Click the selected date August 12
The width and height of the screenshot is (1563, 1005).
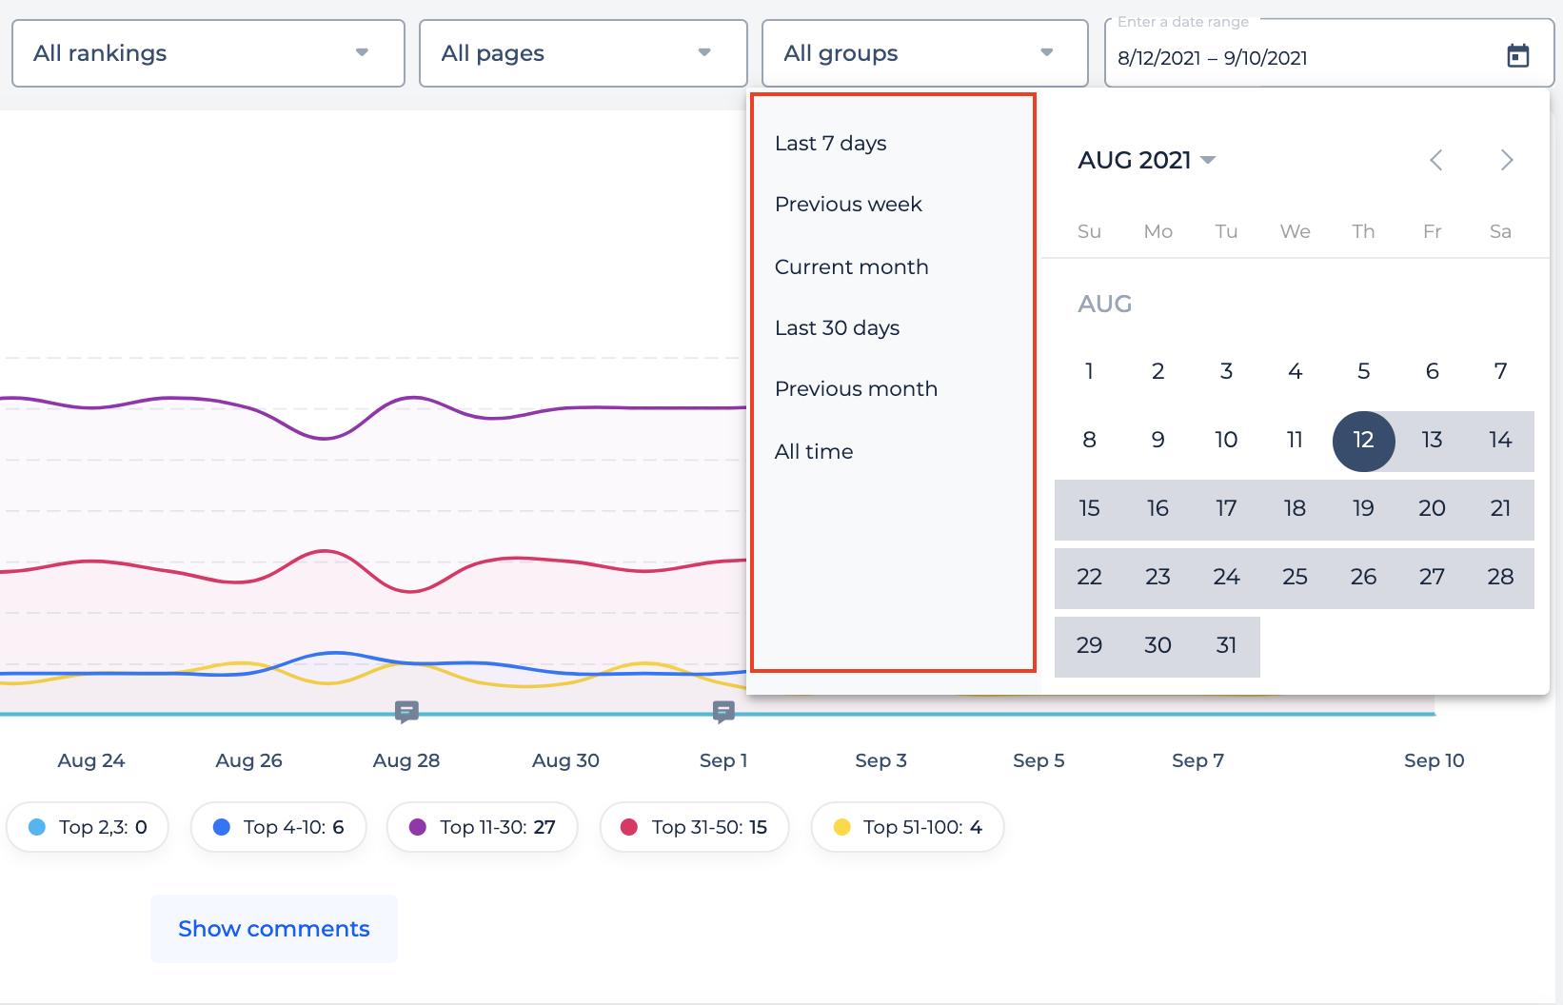pyautogui.click(x=1363, y=441)
